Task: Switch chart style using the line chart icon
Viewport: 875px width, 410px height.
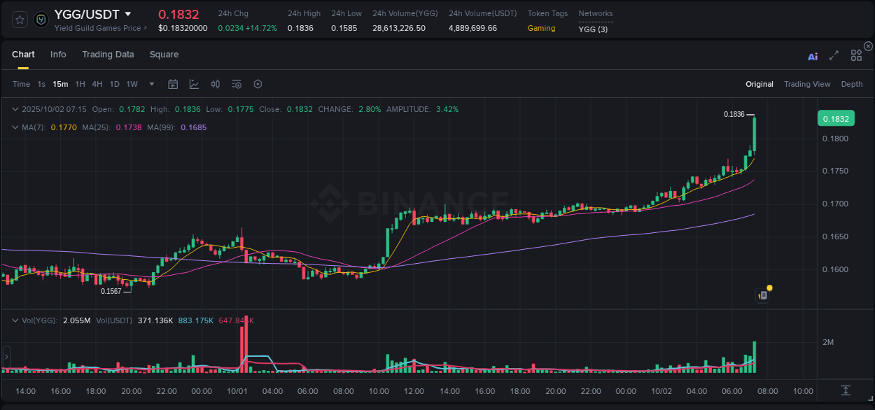Action: click(194, 84)
